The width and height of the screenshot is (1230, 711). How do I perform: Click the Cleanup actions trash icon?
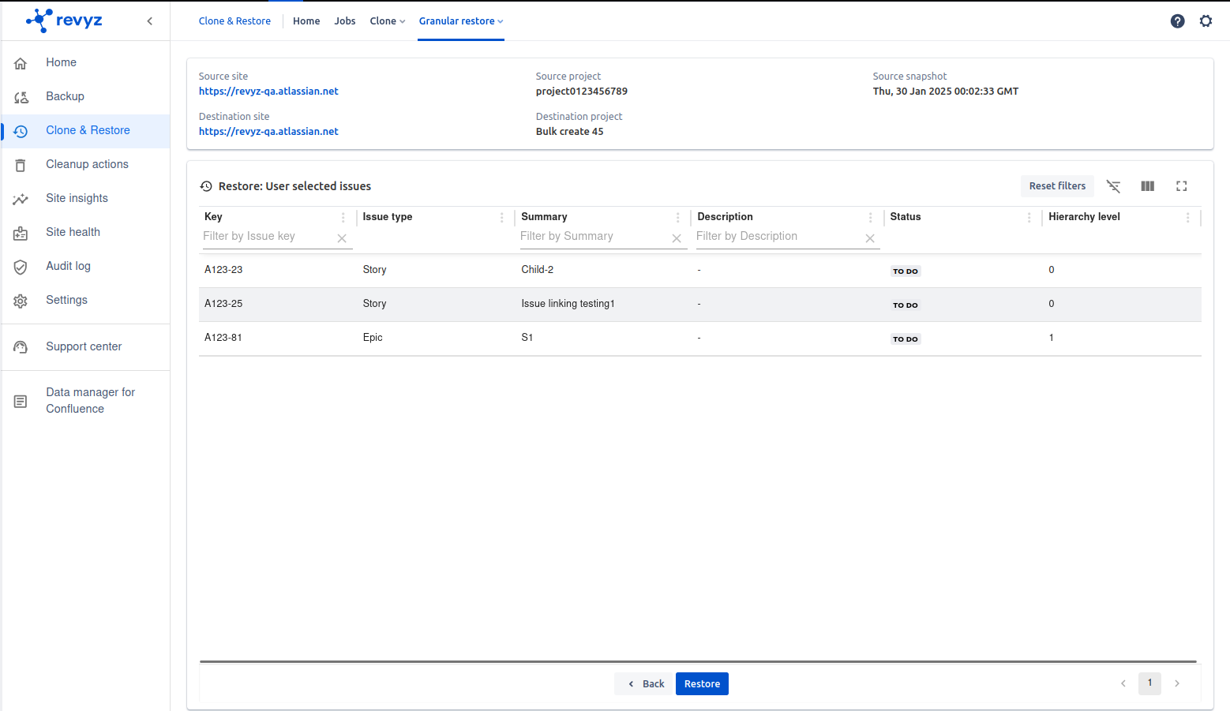coord(21,165)
